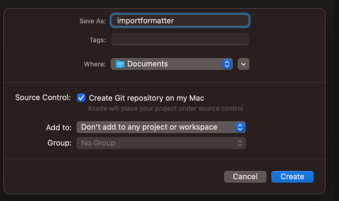Click into the Save As name field
Screen dimensions: 339x201
tap(180, 21)
